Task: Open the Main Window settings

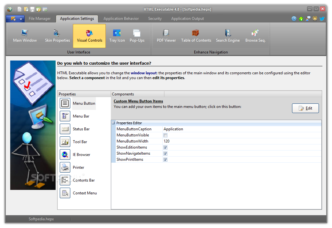Action: tap(25, 36)
